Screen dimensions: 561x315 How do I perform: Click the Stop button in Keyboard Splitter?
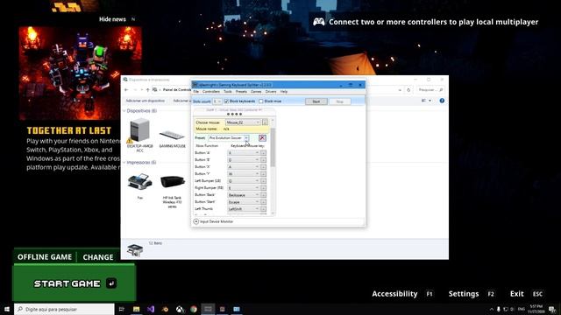339,101
